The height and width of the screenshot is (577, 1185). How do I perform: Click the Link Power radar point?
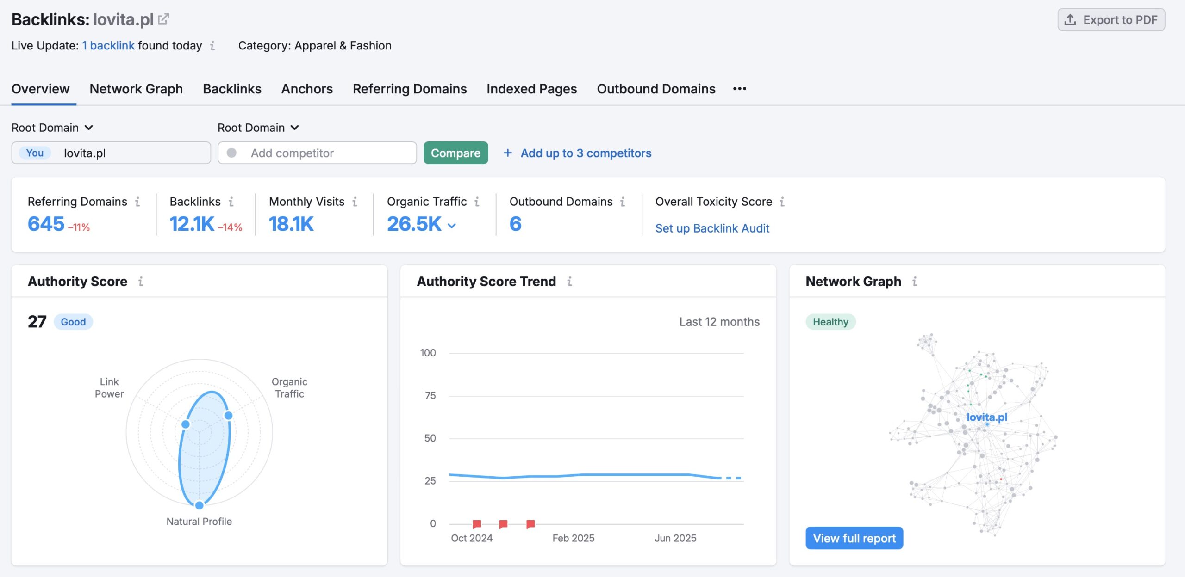click(x=186, y=424)
